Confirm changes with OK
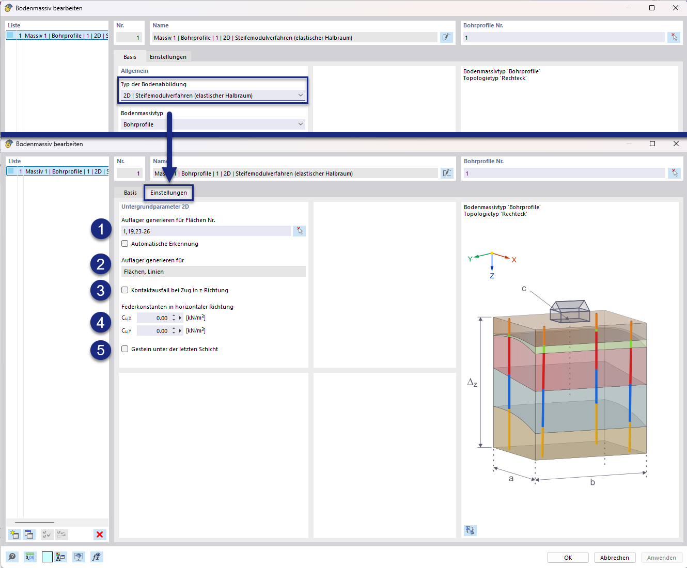 567,557
